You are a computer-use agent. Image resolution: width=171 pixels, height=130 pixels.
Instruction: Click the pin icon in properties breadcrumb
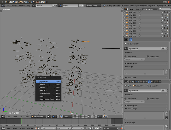[x=125, y=86]
